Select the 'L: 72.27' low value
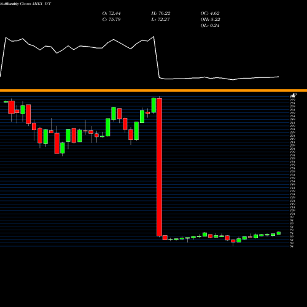 click(x=160, y=20)
